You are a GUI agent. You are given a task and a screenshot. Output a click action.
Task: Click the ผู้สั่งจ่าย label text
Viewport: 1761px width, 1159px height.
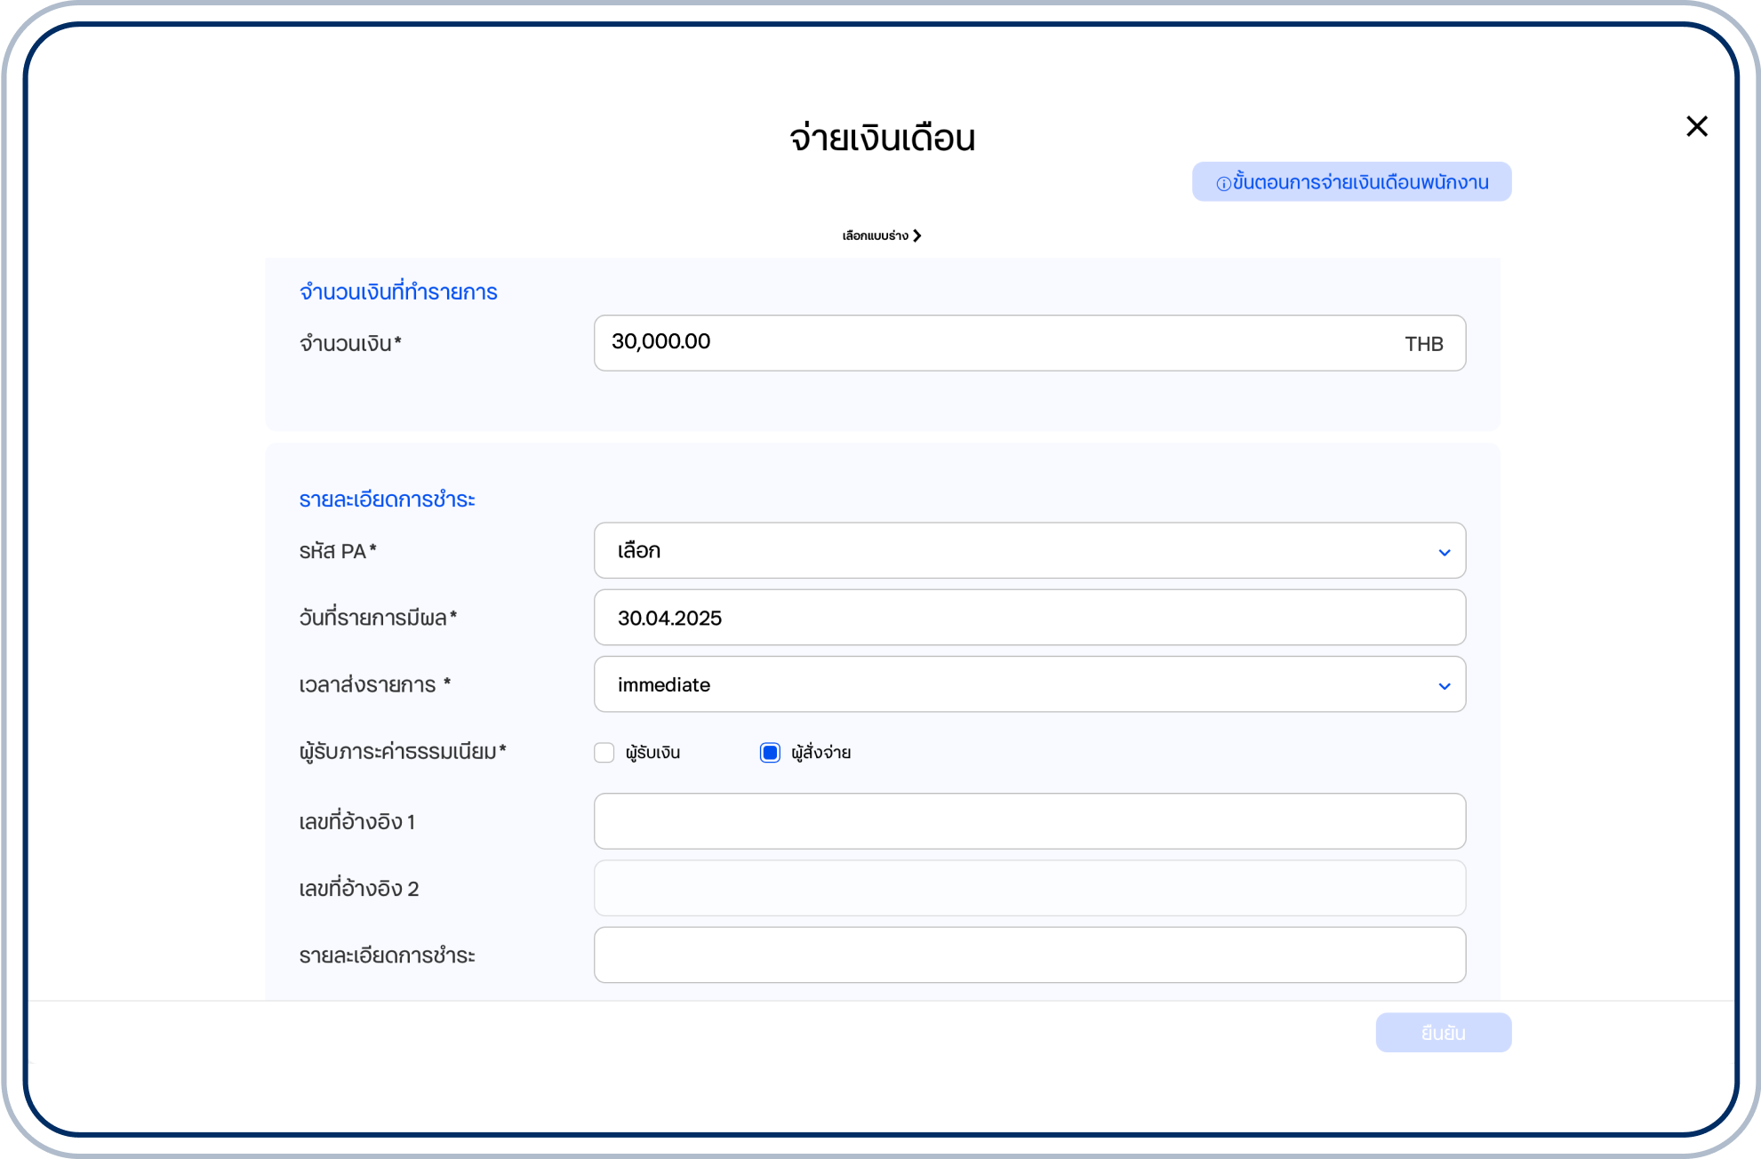coord(820,753)
